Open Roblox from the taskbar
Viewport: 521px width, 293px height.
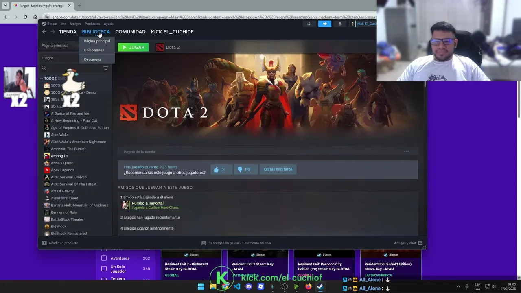click(x=260, y=286)
